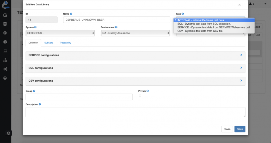This screenshot has height=143, width=271.
Task: Open the reporting pie chart icon
Action: (5, 42)
